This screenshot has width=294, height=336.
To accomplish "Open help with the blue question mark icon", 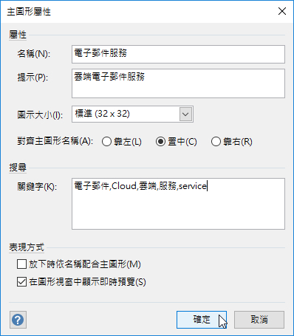I will pos(18,320).
